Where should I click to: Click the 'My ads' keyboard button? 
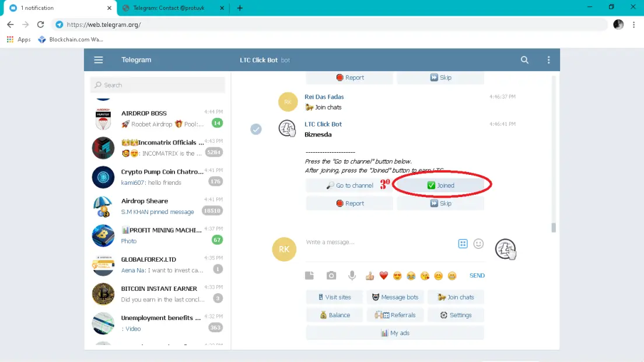coord(395,333)
